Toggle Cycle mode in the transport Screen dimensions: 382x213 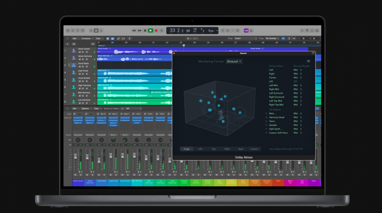(x=162, y=31)
